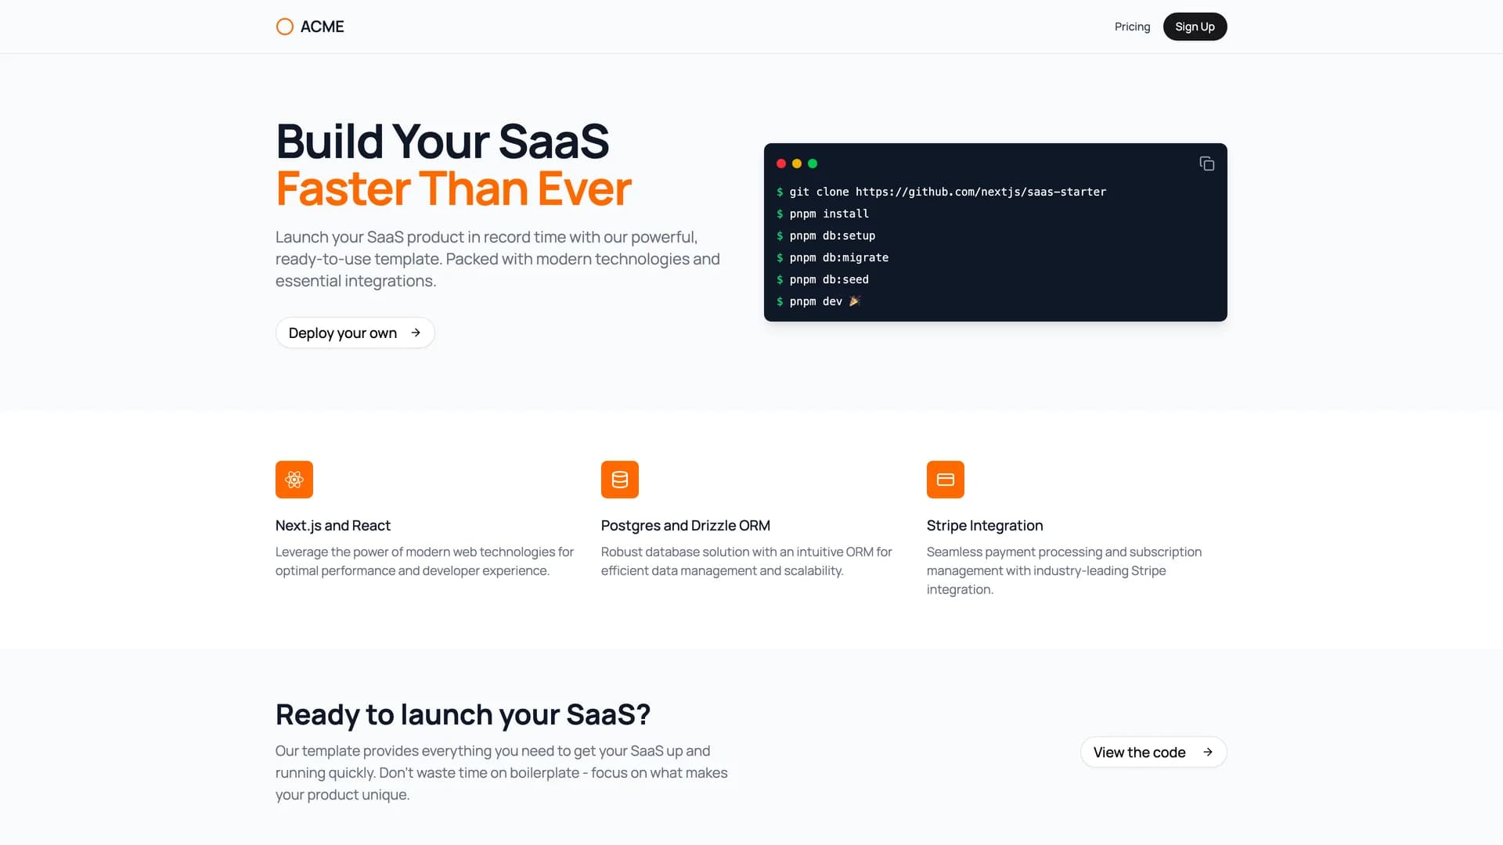
Task: Click the red terminal window dot
Action: 781,164
